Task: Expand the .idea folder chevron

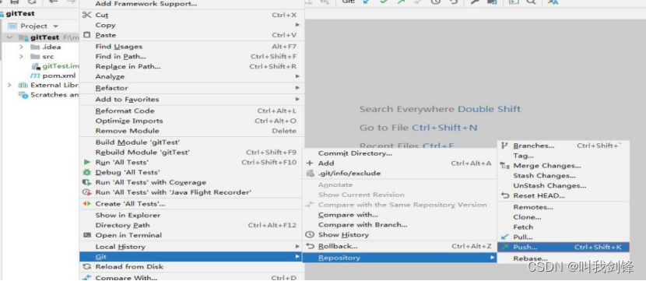Action: point(22,47)
